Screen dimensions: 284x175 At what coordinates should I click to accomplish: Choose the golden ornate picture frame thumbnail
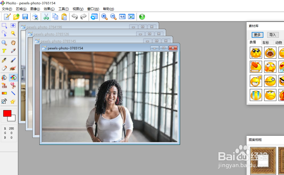(263, 161)
